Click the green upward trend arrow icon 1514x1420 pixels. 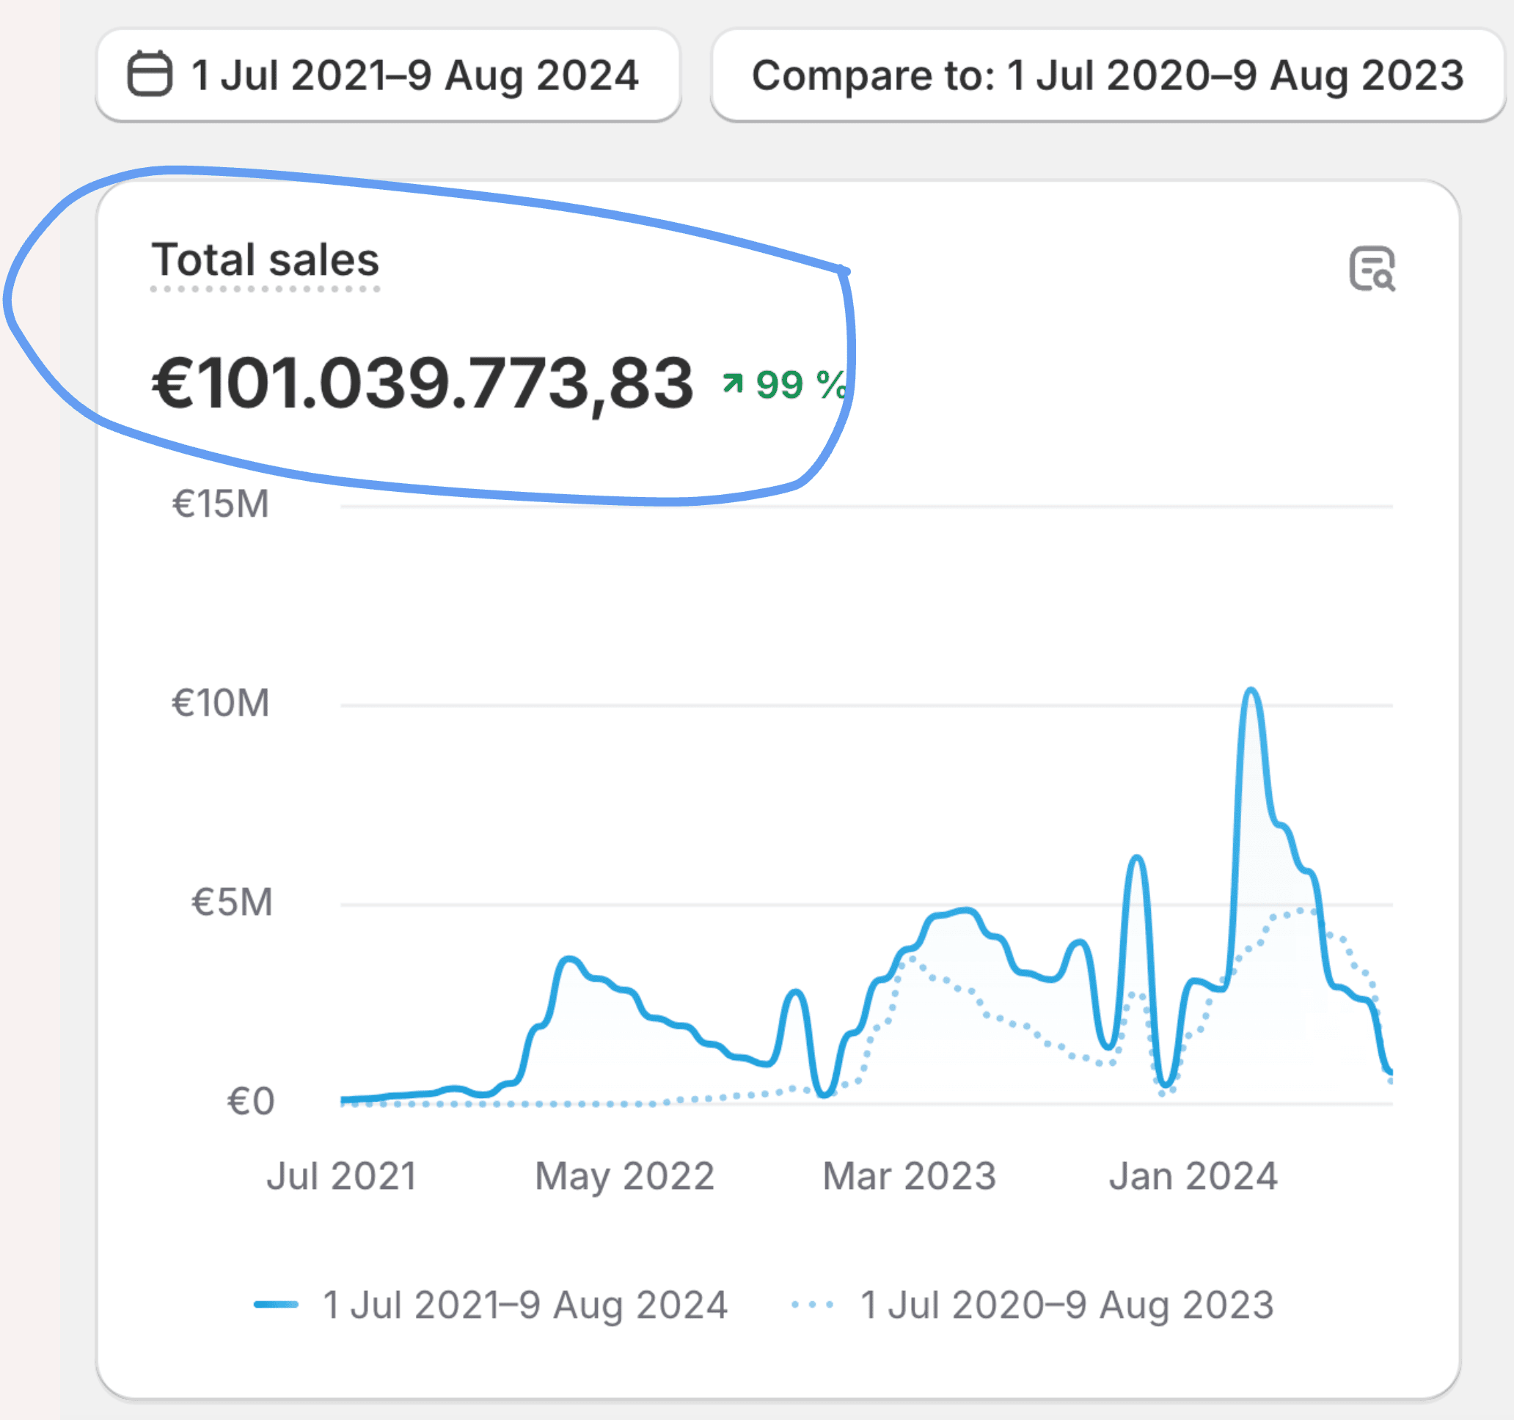click(733, 383)
